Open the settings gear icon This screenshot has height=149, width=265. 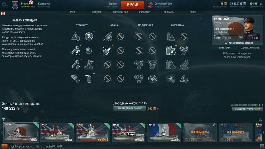tap(5, 5)
